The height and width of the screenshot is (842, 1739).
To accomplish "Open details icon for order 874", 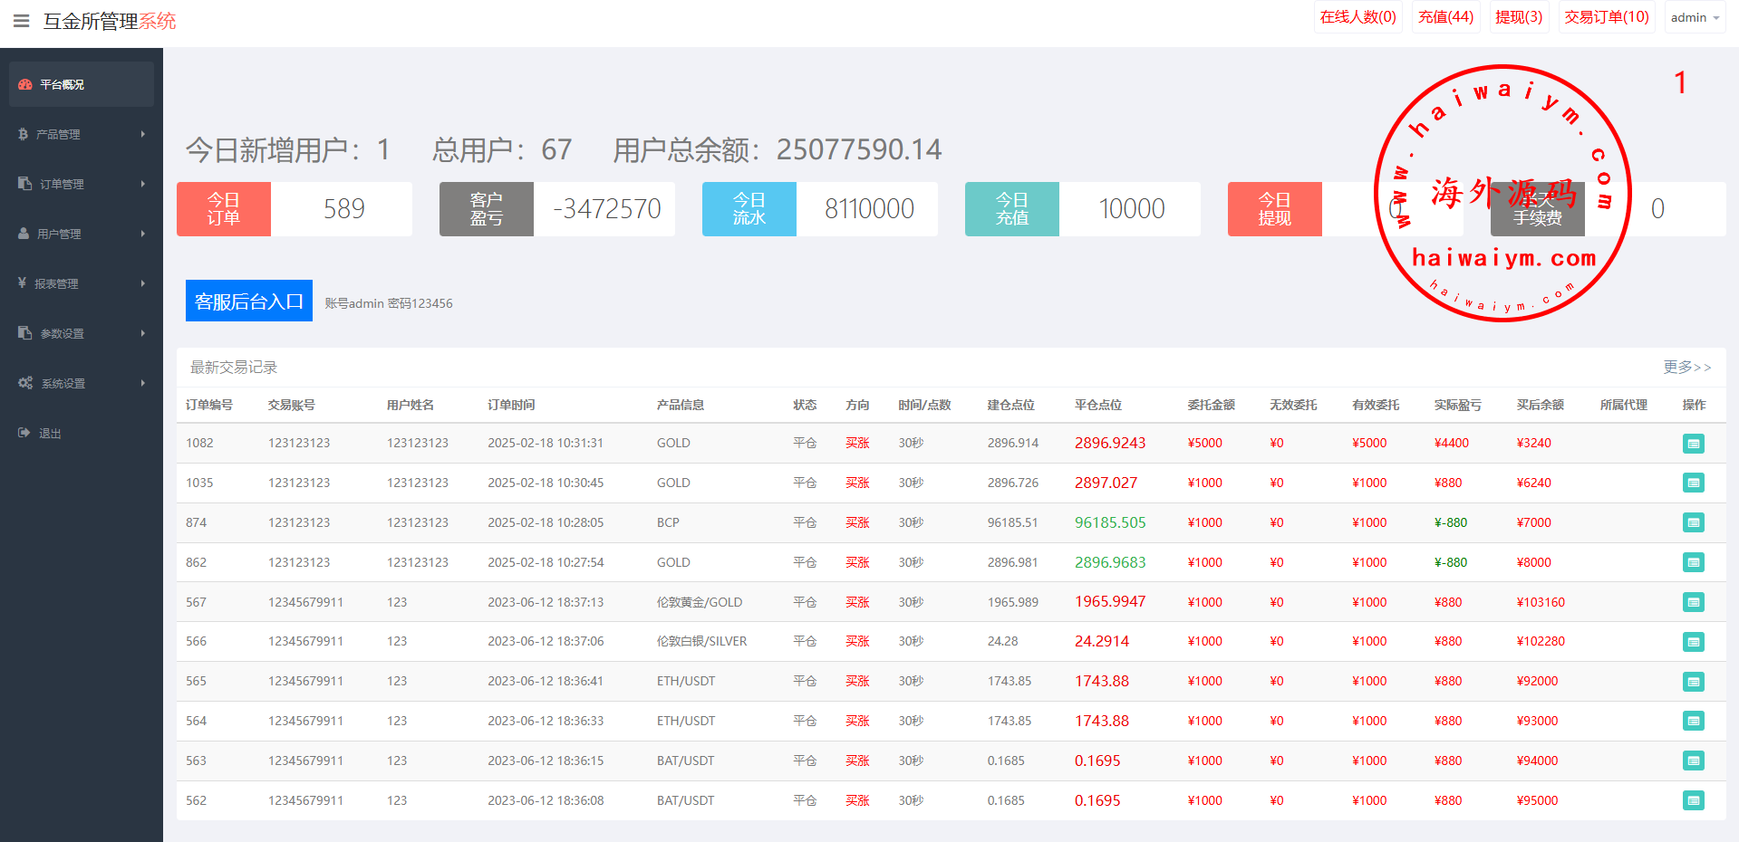I will (x=1693, y=522).
